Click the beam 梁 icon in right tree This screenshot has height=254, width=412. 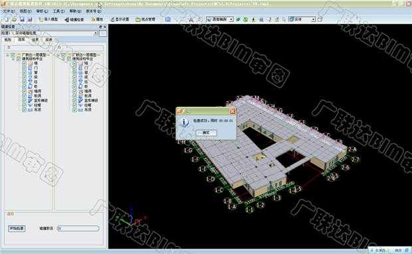(x=80, y=77)
